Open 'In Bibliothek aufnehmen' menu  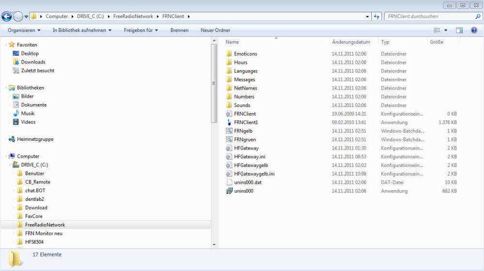tap(82, 30)
